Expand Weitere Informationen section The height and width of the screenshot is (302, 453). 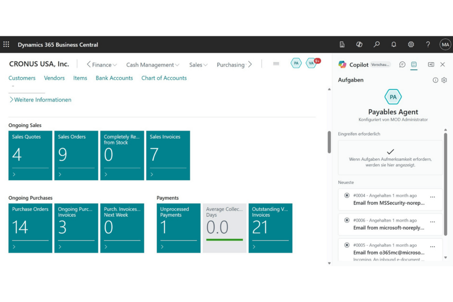pyautogui.click(x=40, y=100)
